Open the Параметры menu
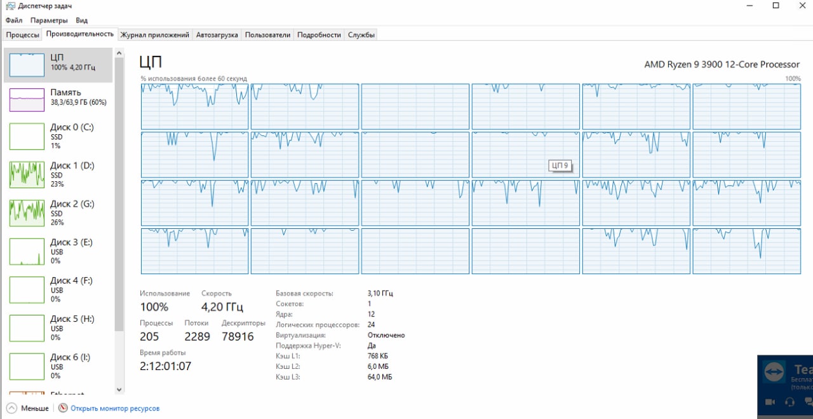This screenshot has height=419, width=813. coord(49,20)
